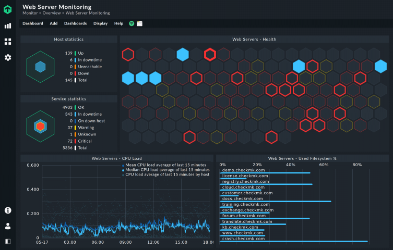Click the CPU load by host legend entry
The width and height of the screenshot is (393, 250).
pos(165,174)
